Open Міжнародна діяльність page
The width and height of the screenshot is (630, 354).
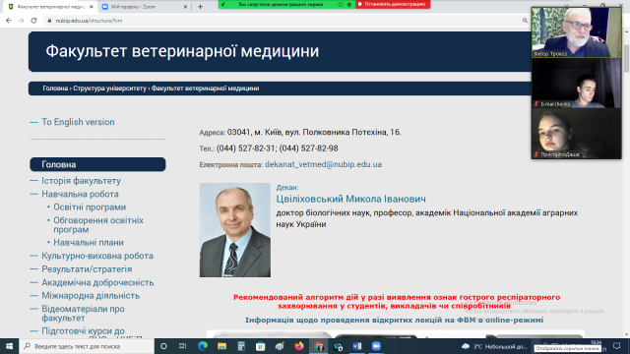pos(91,296)
